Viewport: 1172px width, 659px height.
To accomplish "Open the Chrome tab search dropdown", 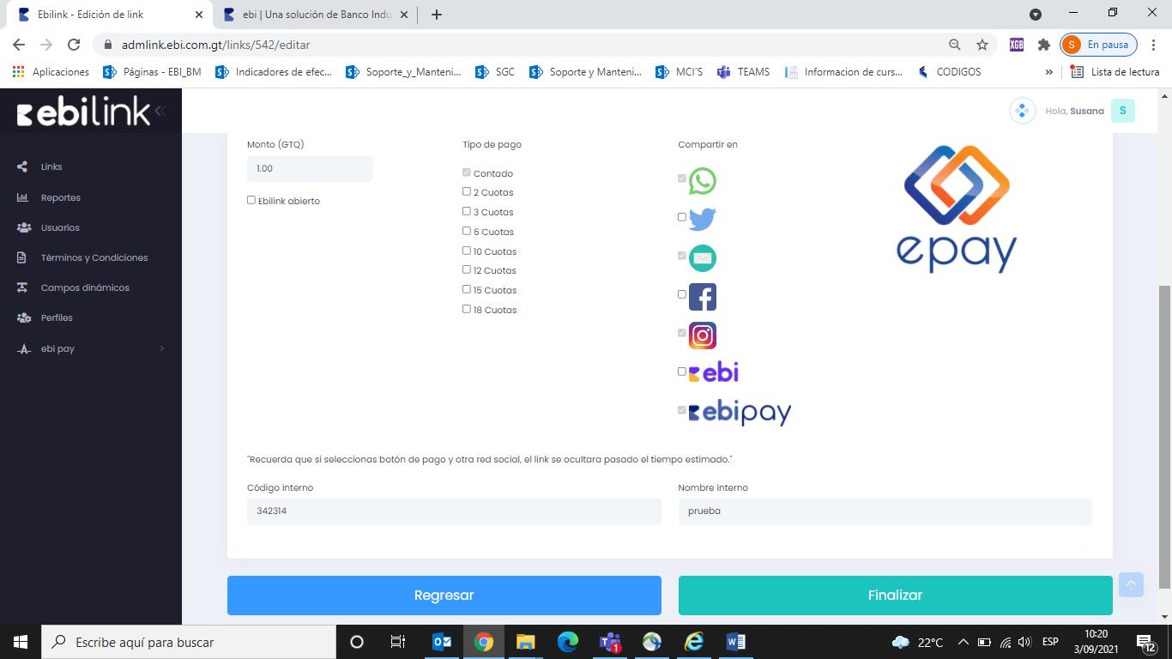I will tap(1036, 15).
